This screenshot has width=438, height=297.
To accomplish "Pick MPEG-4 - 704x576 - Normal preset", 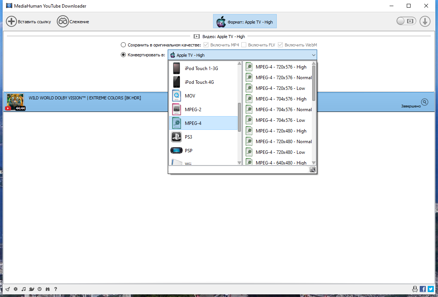I will point(278,109).
